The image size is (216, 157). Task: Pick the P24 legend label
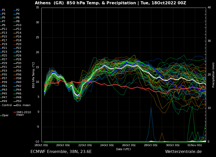[19, 52]
